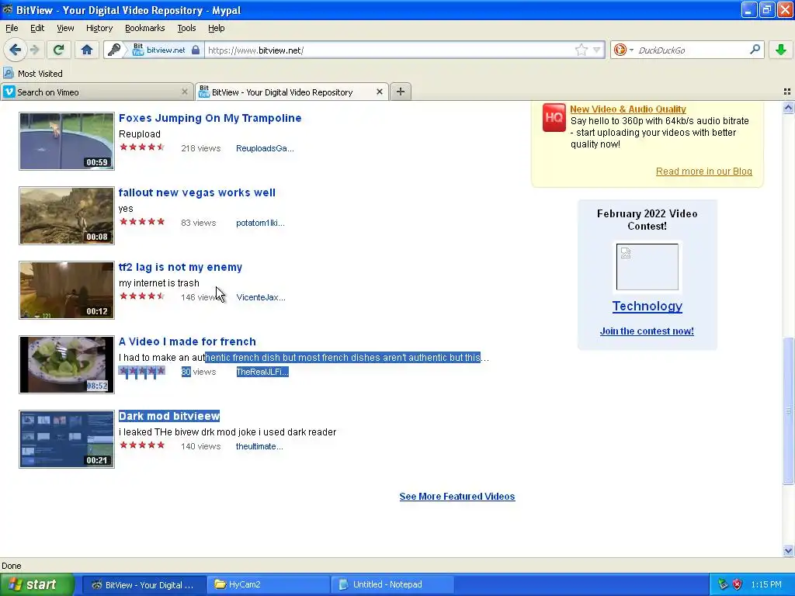The width and height of the screenshot is (795, 596).
Task: Click the vertical scrollbar thumb
Action: (788, 411)
